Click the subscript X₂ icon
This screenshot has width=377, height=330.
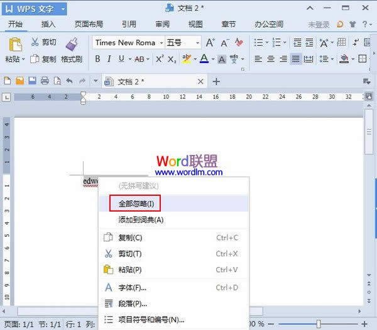171,59
